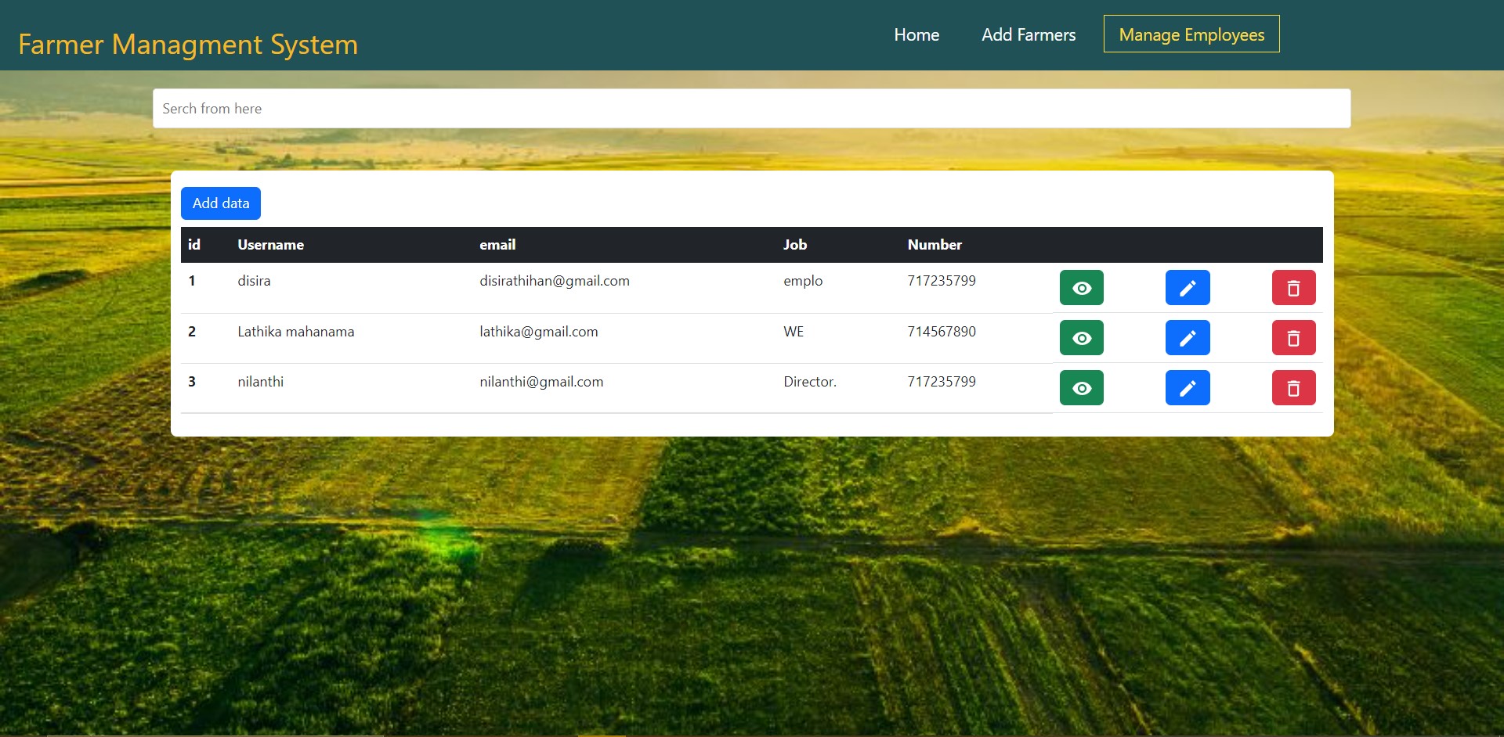The height and width of the screenshot is (737, 1504).
Task: Delete the Lathika mahanama row
Action: pyautogui.click(x=1294, y=337)
